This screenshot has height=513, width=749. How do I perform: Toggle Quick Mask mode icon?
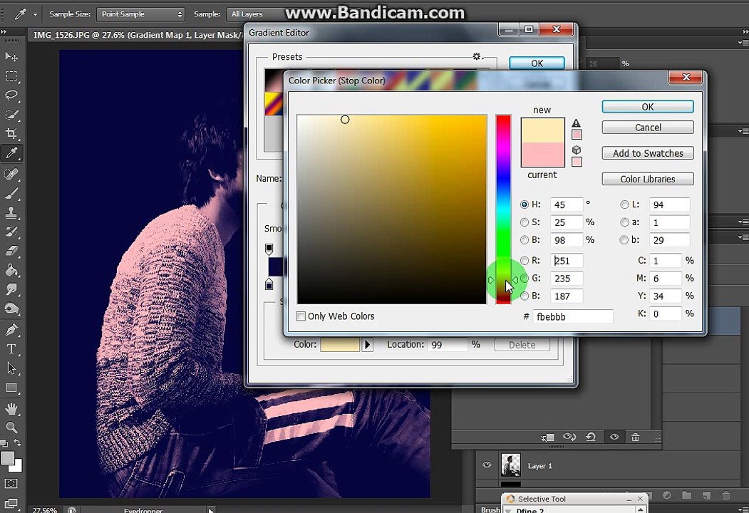click(11, 484)
